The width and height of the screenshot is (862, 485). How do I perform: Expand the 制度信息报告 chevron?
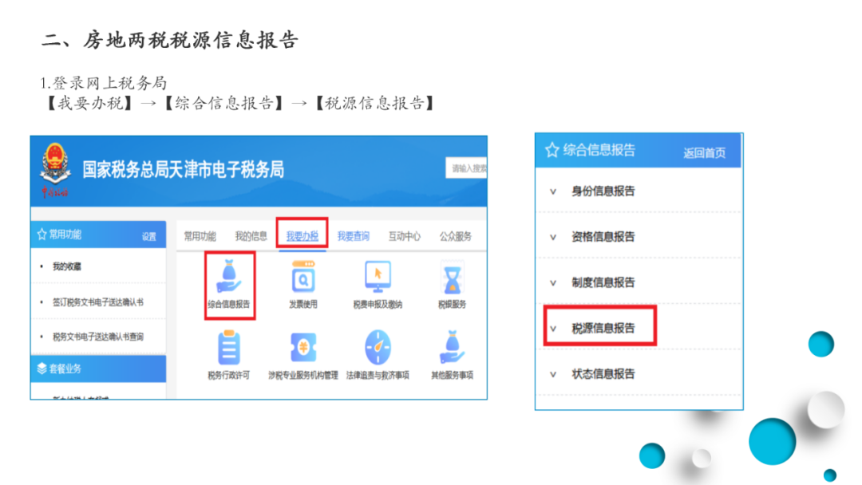pos(553,283)
